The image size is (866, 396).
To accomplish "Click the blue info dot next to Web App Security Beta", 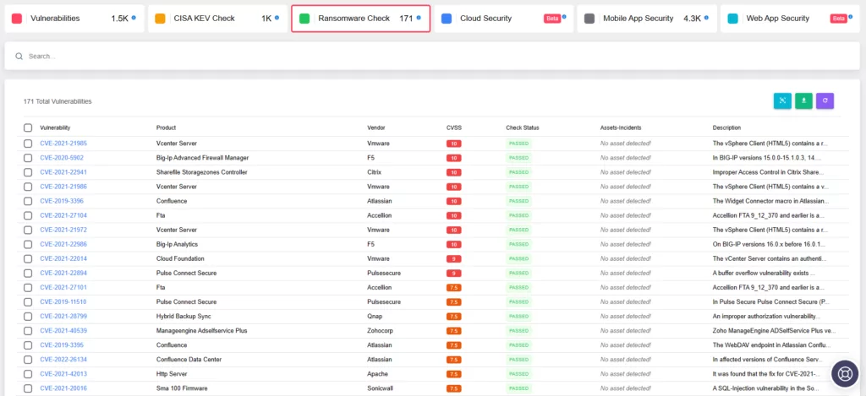I will [x=850, y=17].
